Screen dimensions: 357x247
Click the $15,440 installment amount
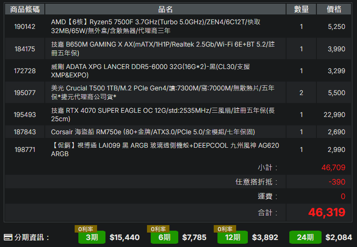(125, 238)
